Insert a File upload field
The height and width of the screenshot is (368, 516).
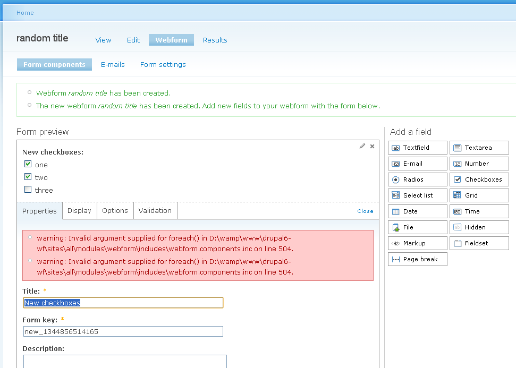click(417, 227)
